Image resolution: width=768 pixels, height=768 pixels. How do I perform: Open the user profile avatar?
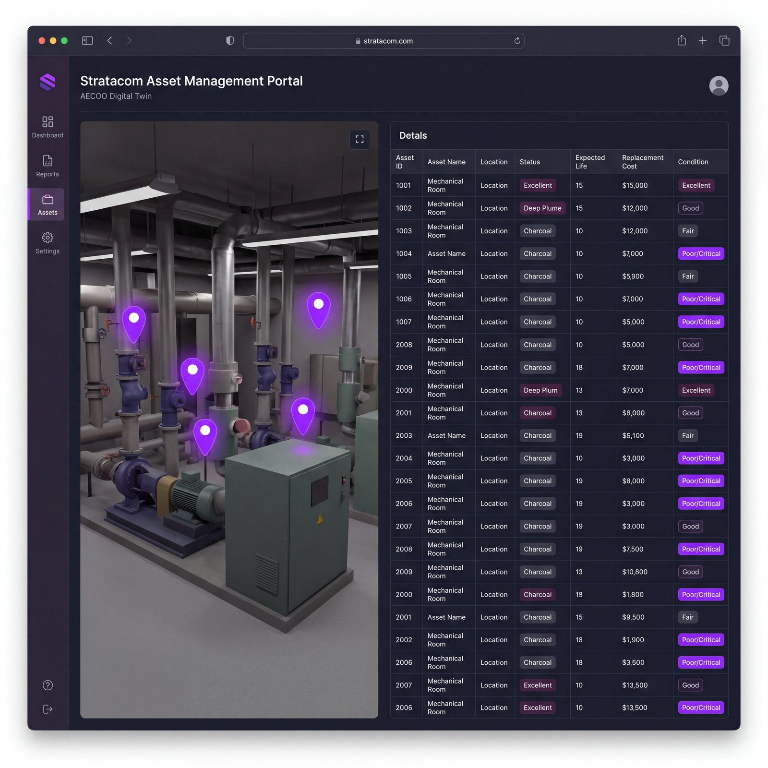pos(719,86)
